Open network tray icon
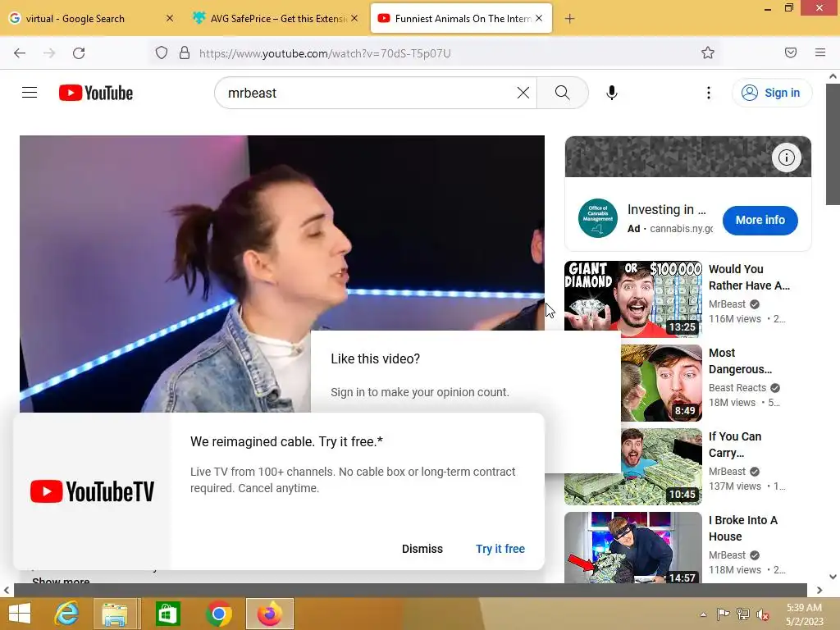The width and height of the screenshot is (840, 630). point(743,614)
